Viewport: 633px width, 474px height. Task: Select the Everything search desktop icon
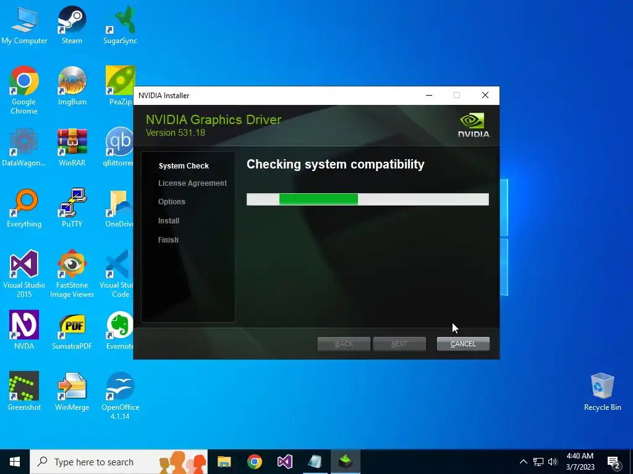click(x=24, y=208)
